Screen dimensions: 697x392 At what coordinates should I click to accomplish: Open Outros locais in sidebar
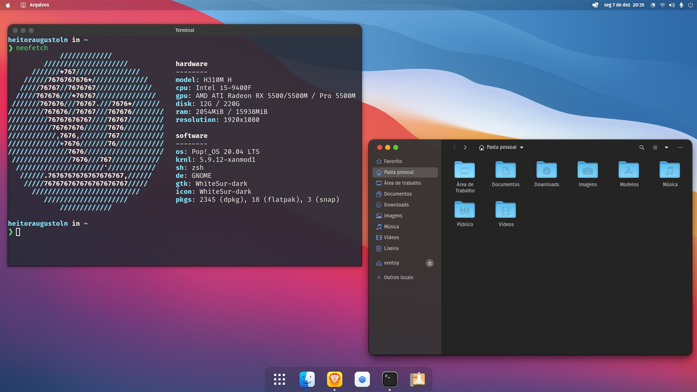pos(398,277)
